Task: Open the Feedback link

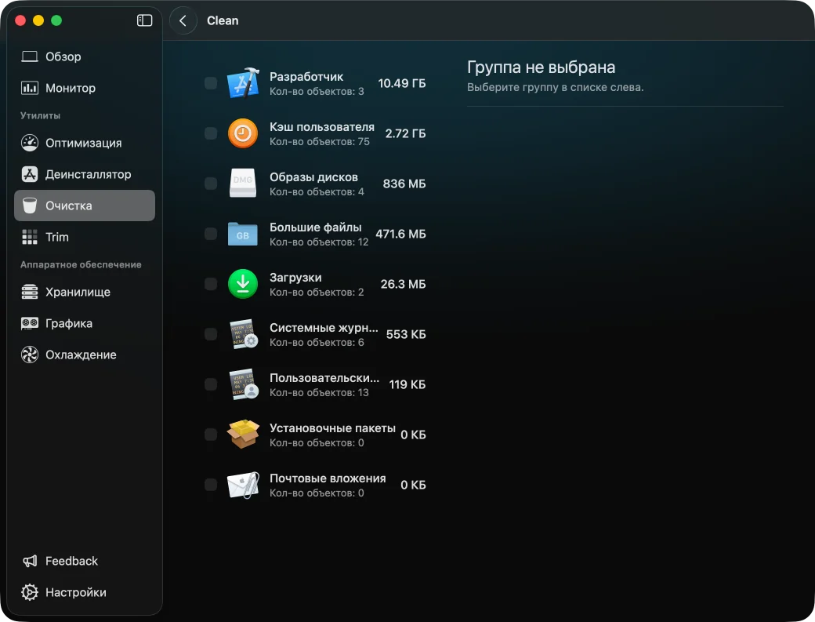Action: [85, 561]
